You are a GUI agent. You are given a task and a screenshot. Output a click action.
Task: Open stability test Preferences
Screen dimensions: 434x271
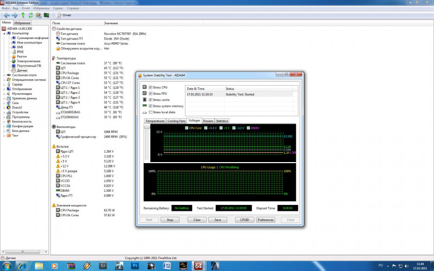(x=265, y=220)
